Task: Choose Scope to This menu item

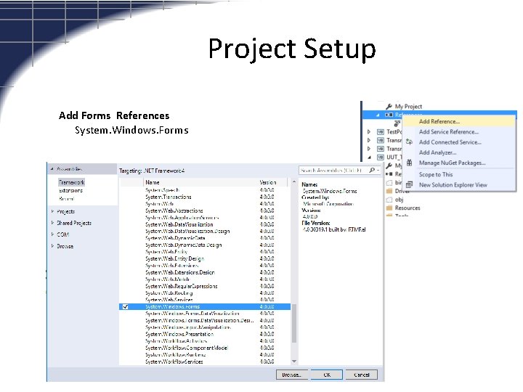Action: tap(458, 174)
